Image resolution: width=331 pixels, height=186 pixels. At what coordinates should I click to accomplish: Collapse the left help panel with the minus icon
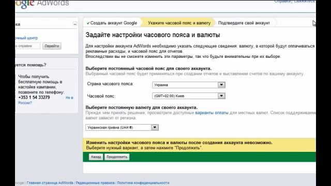coord(75,24)
